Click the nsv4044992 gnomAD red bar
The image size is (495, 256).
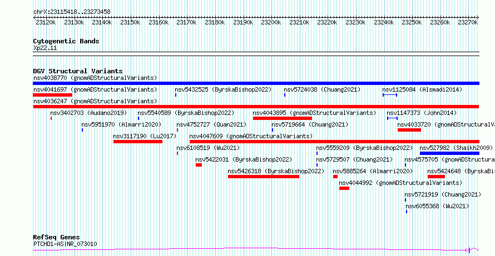tap(344, 188)
